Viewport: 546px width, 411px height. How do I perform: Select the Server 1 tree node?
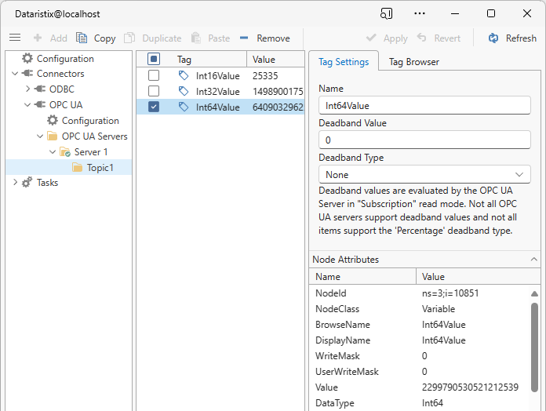click(x=90, y=151)
